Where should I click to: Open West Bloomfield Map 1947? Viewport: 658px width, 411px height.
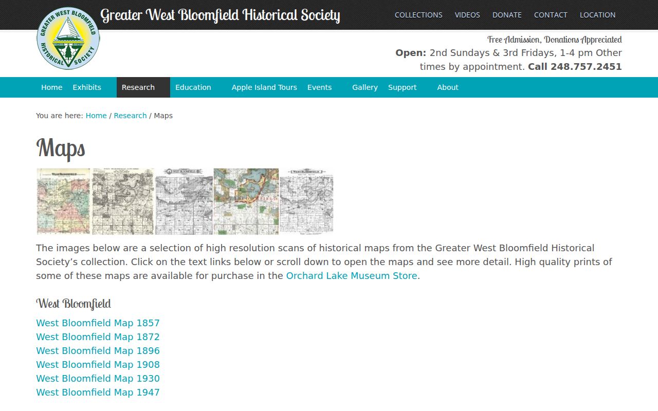[98, 393]
